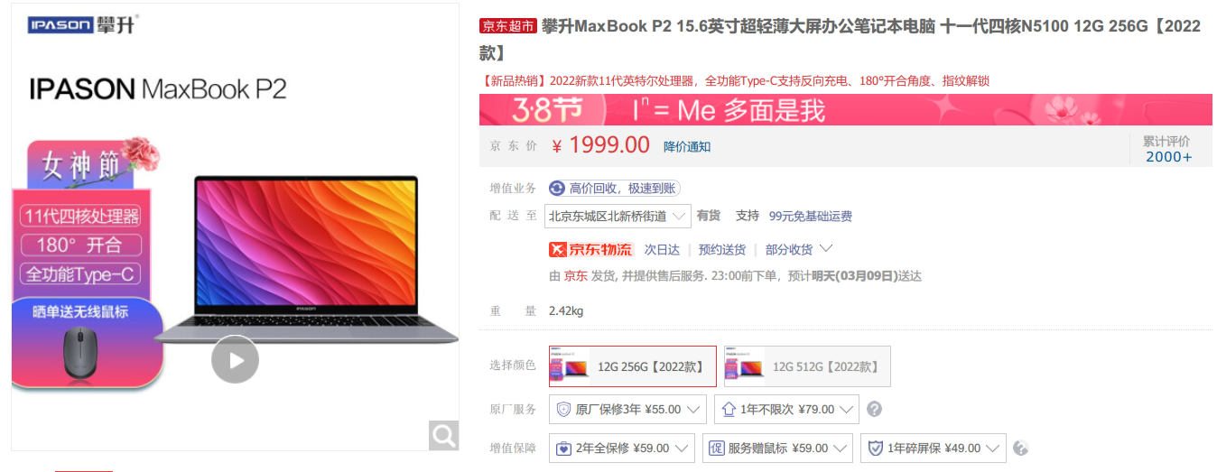This screenshot has height=472, width=1217.
Task: Click the help question mark beside 1年不限次
Action: [x=874, y=409]
